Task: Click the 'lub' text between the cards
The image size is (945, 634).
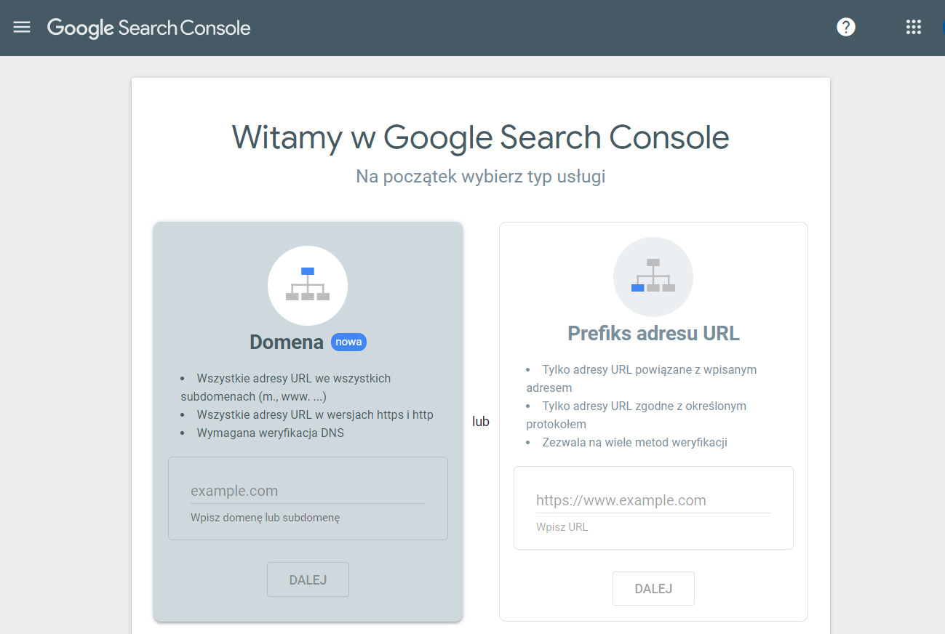Action: 481,421
